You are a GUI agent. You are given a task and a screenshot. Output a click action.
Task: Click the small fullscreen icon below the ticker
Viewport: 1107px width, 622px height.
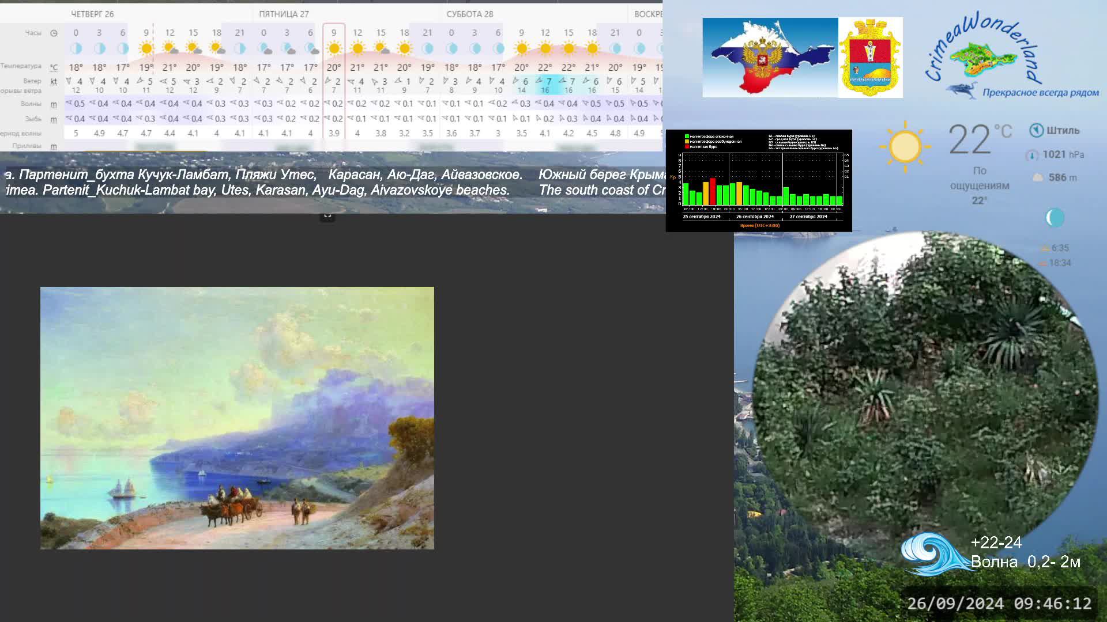327,216
